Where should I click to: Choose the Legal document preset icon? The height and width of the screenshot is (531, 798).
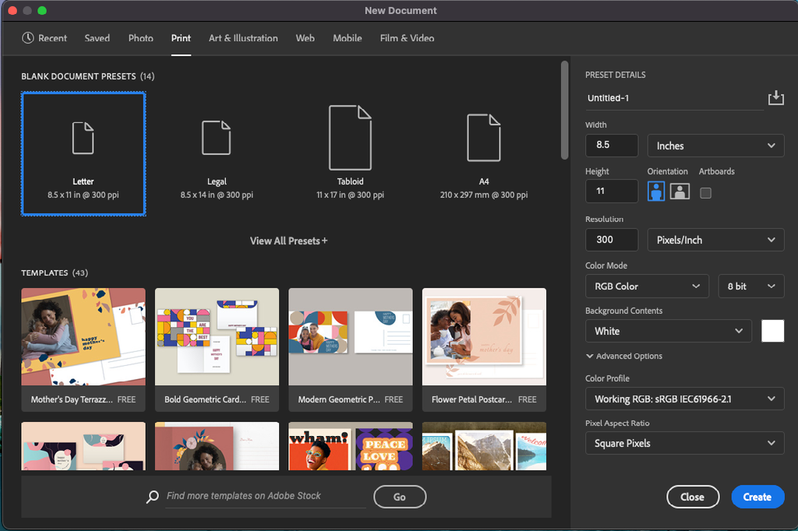(217, 138)
